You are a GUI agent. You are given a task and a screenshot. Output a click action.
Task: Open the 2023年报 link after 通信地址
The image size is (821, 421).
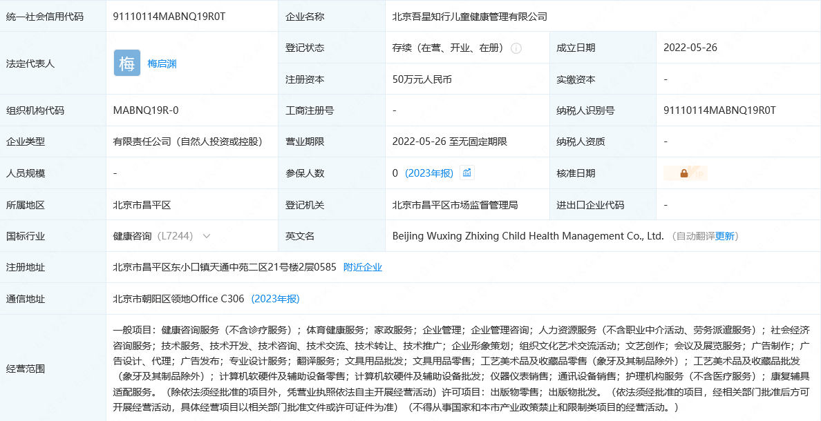pos(276,299)
